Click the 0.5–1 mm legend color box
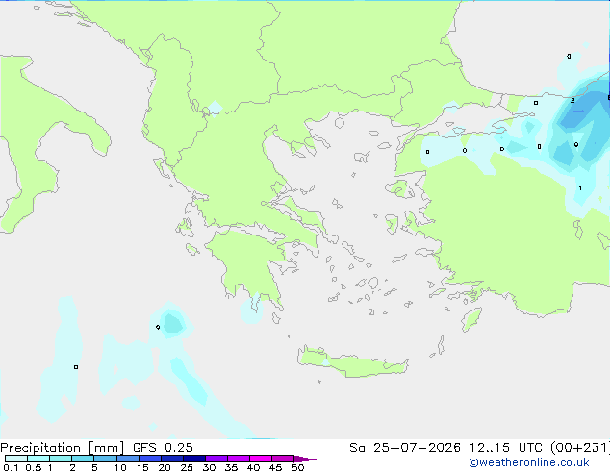The width and height of the screenshot is (610, 471). point(38,459)
